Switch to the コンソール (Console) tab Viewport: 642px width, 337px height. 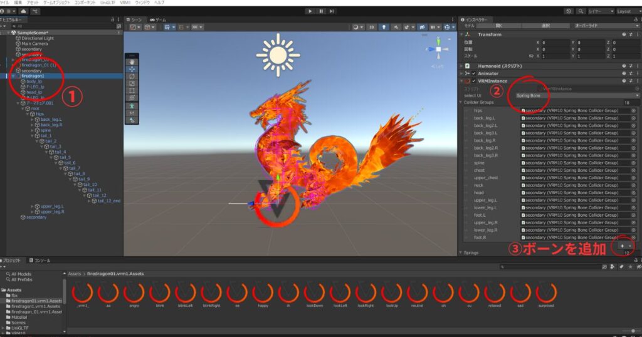[40, 260]
